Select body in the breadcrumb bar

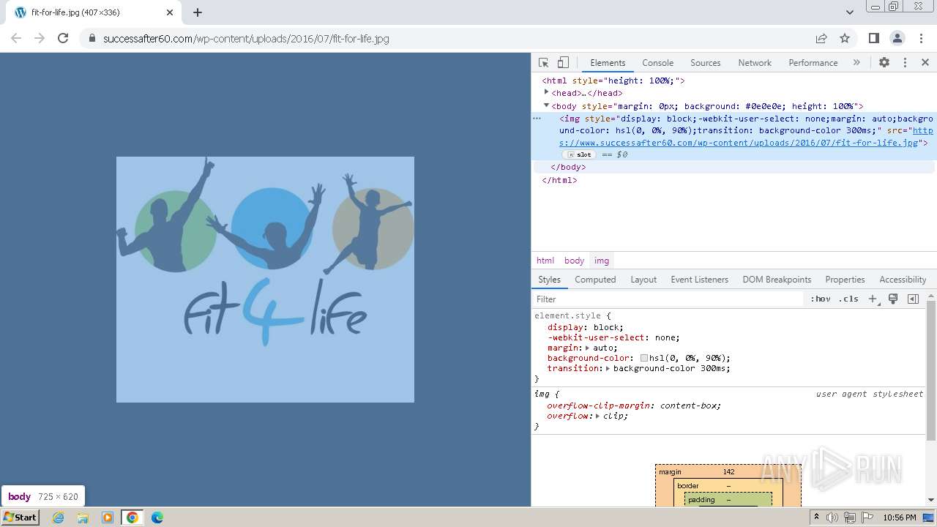(574, 261)
